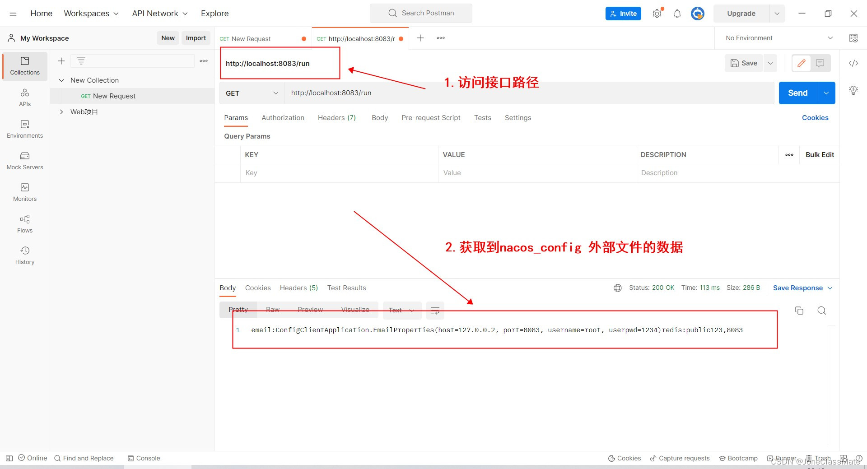Open the user avatar icon

(x=698, y=14)
